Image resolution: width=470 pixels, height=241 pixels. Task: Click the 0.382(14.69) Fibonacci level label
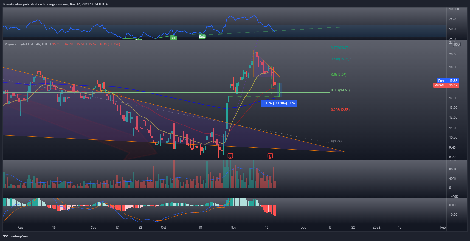(340, 90)
